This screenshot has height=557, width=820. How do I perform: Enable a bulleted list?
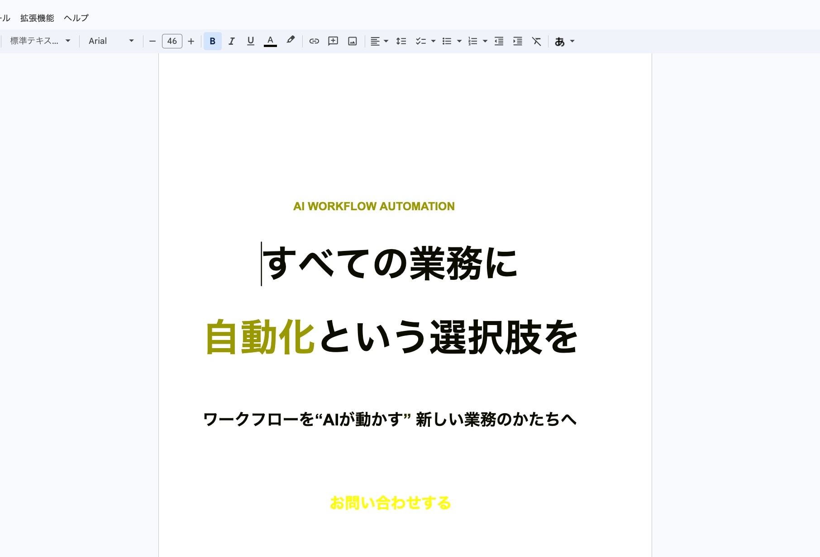click(447, 41)
